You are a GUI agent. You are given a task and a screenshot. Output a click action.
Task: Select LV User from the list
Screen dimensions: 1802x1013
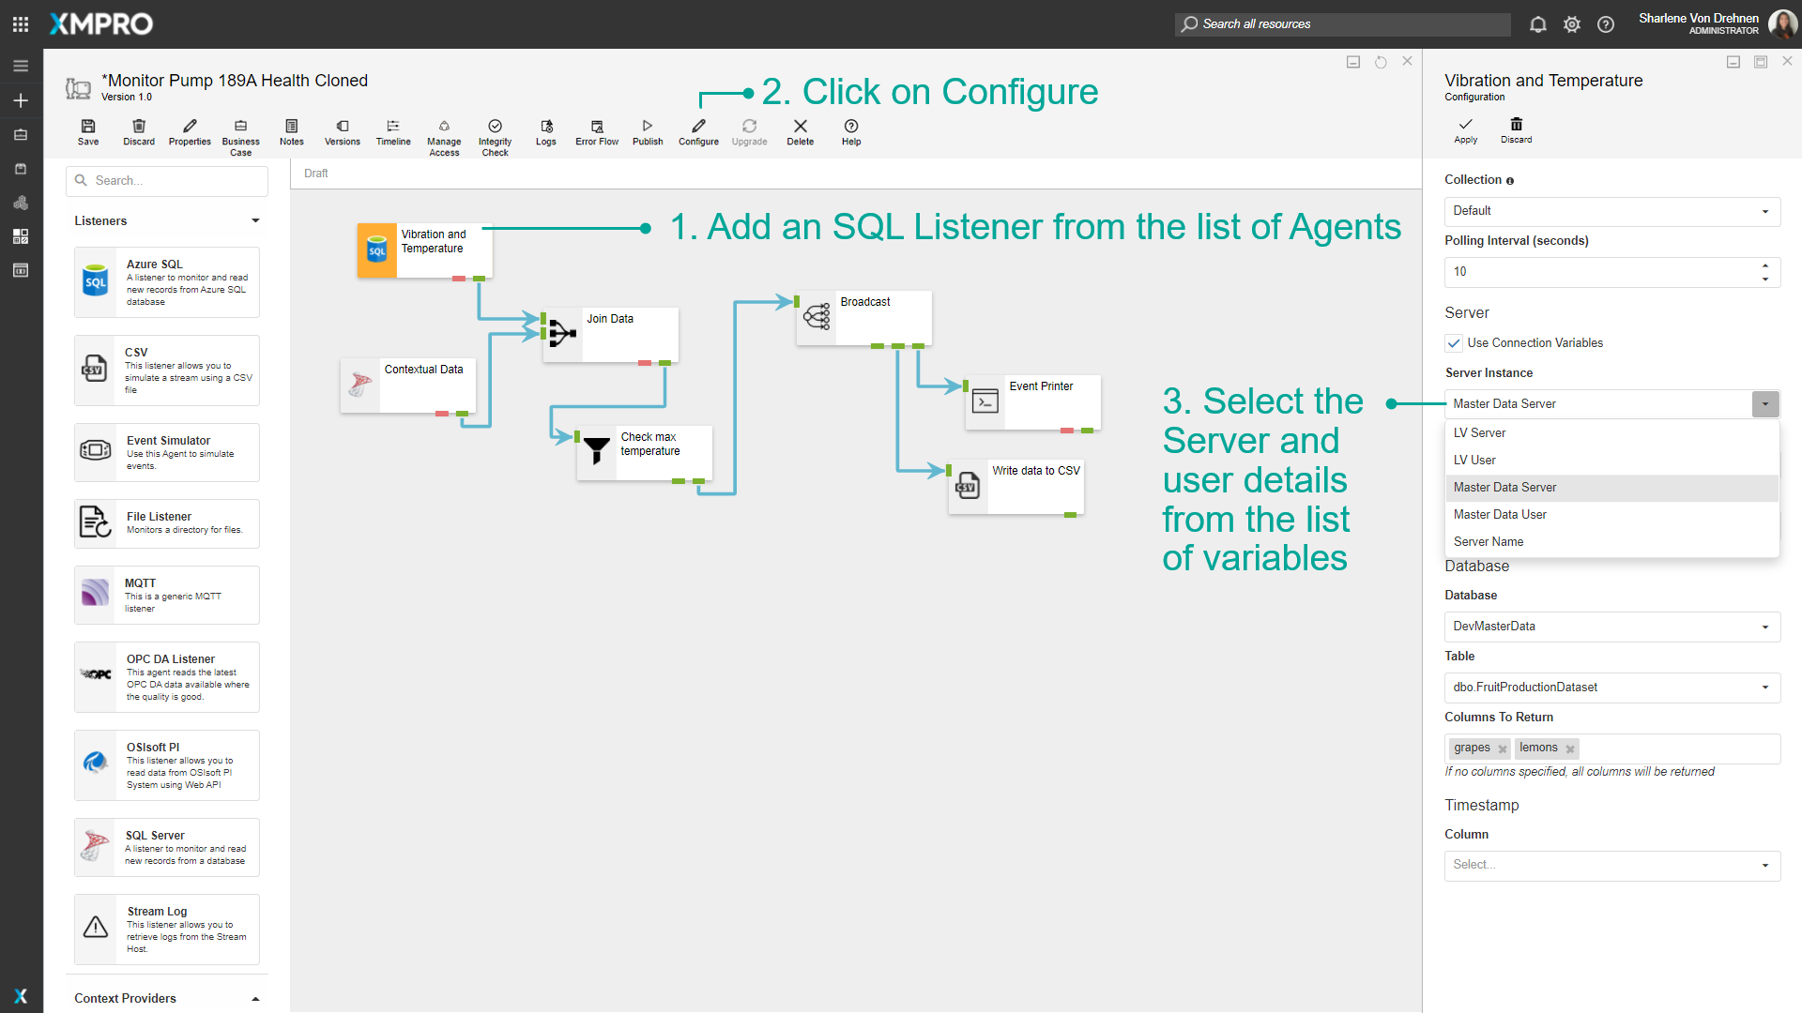1611,461
